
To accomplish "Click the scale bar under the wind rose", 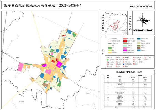I will (x=143, y=31).
